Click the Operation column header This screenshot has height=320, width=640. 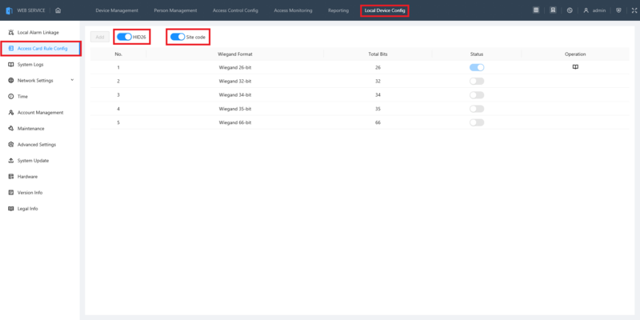[575, 54]
